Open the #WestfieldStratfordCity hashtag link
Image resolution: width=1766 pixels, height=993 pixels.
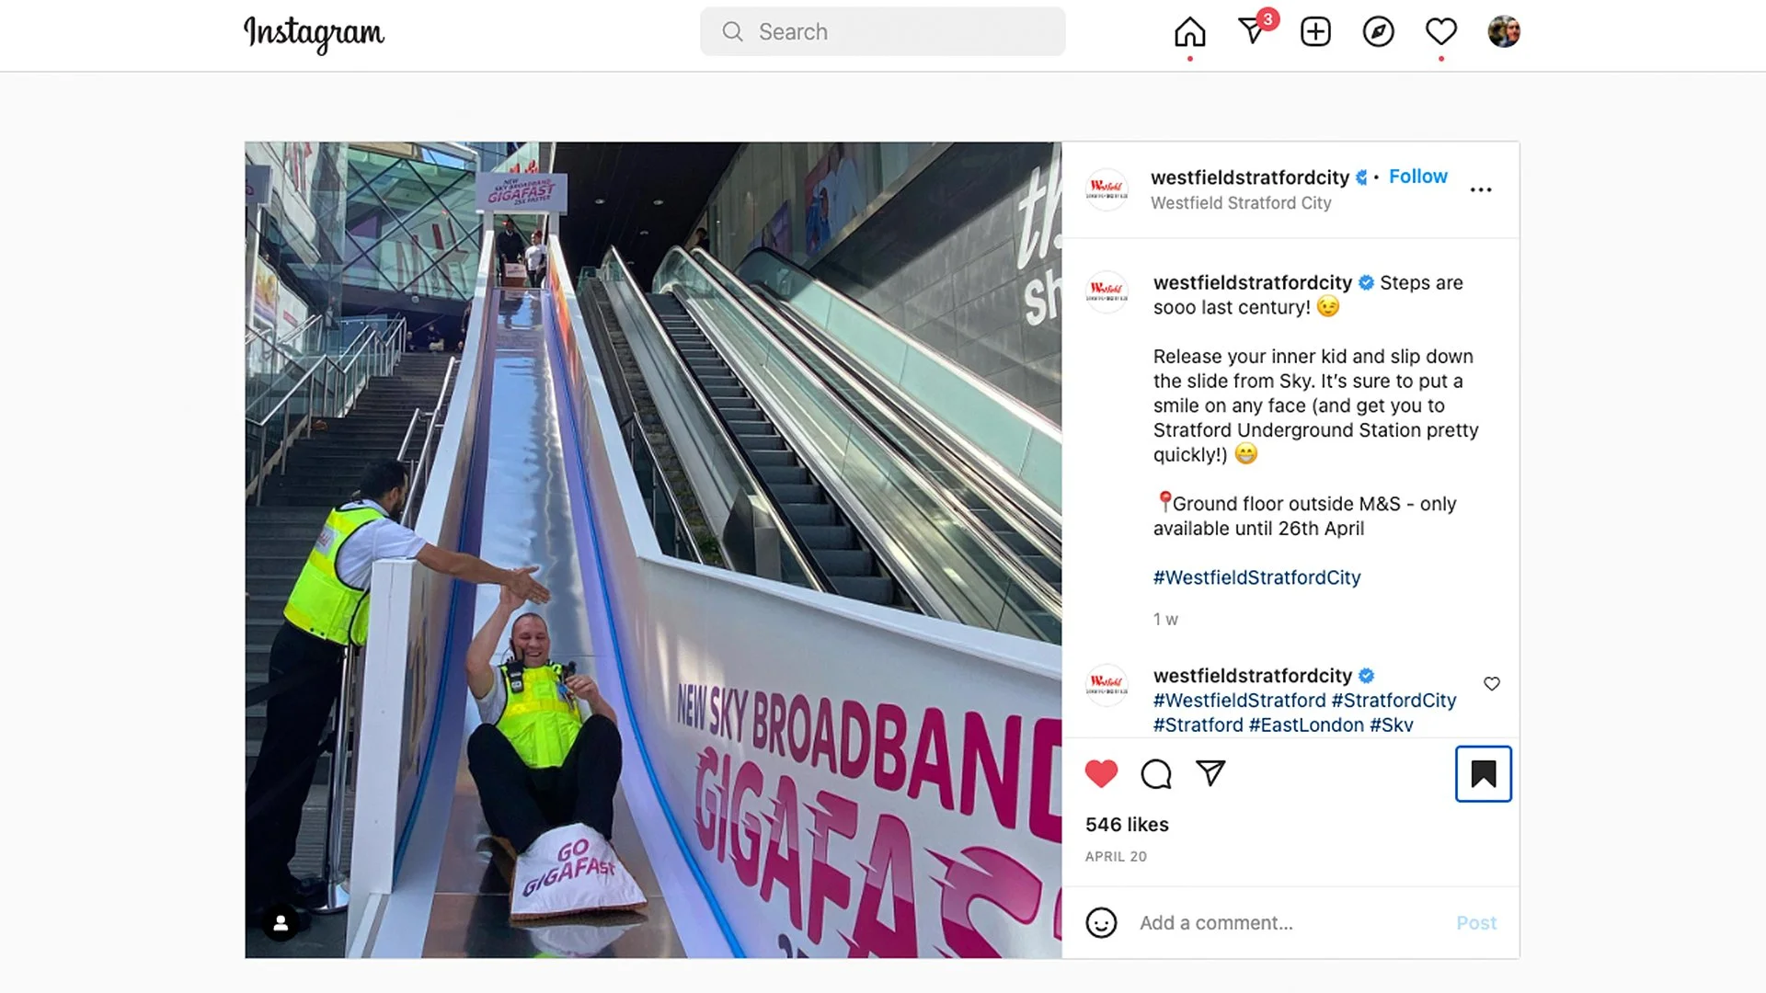coord(1256,577)
